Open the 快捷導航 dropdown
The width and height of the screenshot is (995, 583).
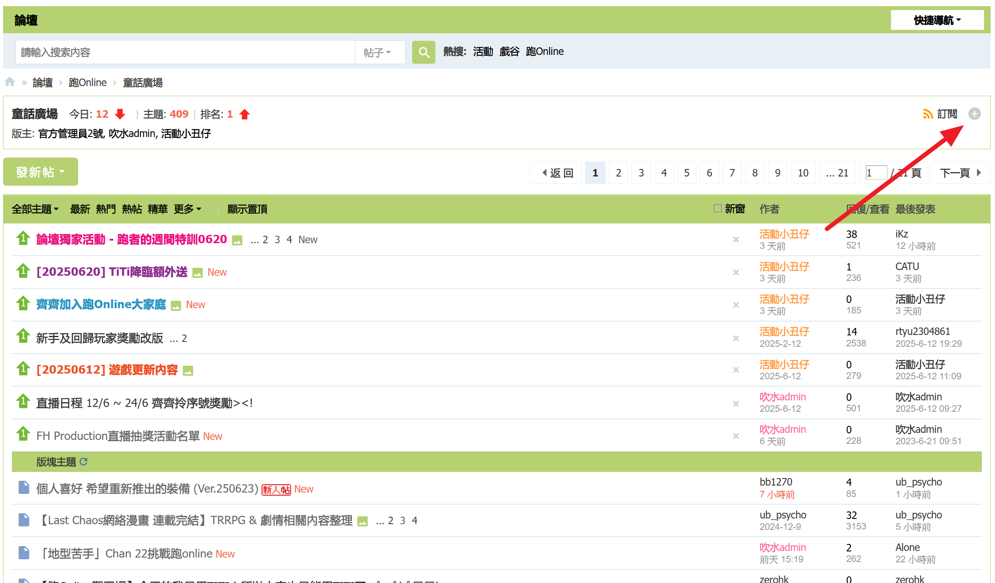click(x=937, y=20)
